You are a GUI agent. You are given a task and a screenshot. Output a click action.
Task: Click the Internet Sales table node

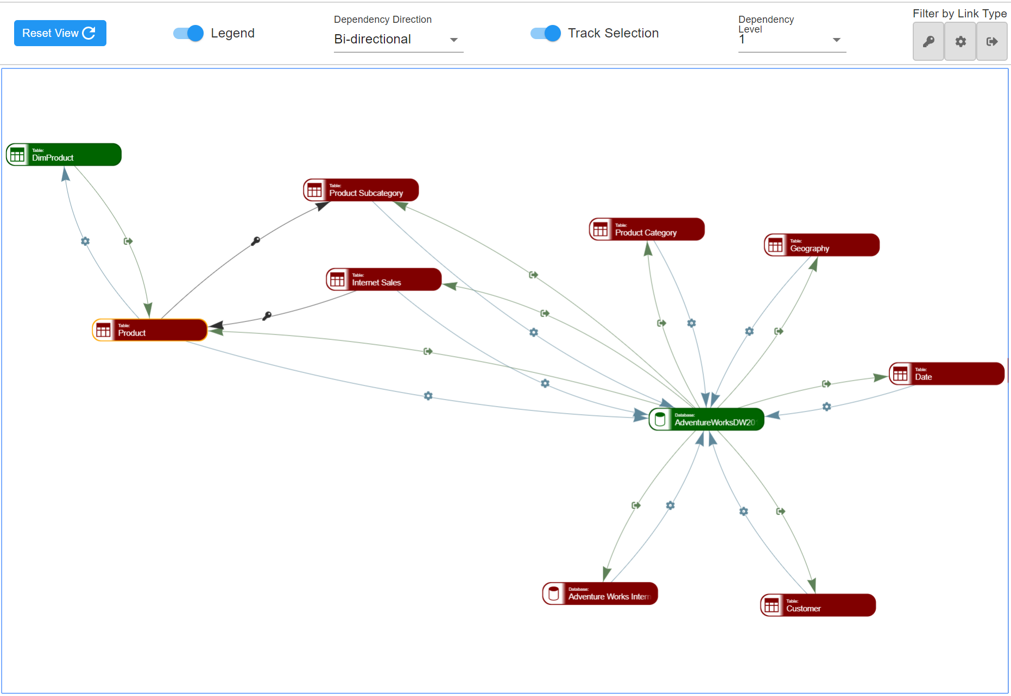tap(384, 280)
